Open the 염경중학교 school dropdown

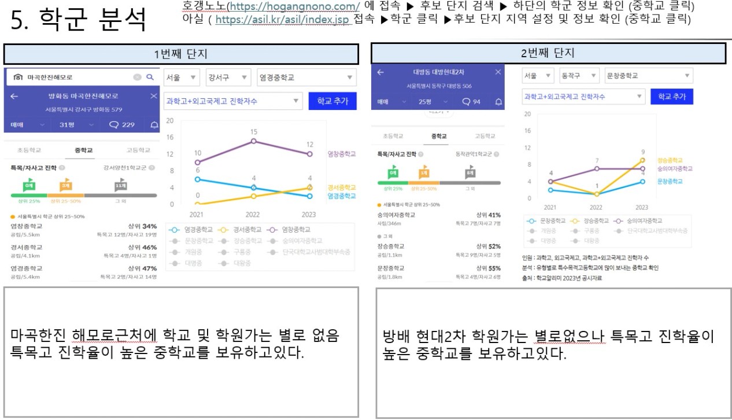(x=306, y=78)
